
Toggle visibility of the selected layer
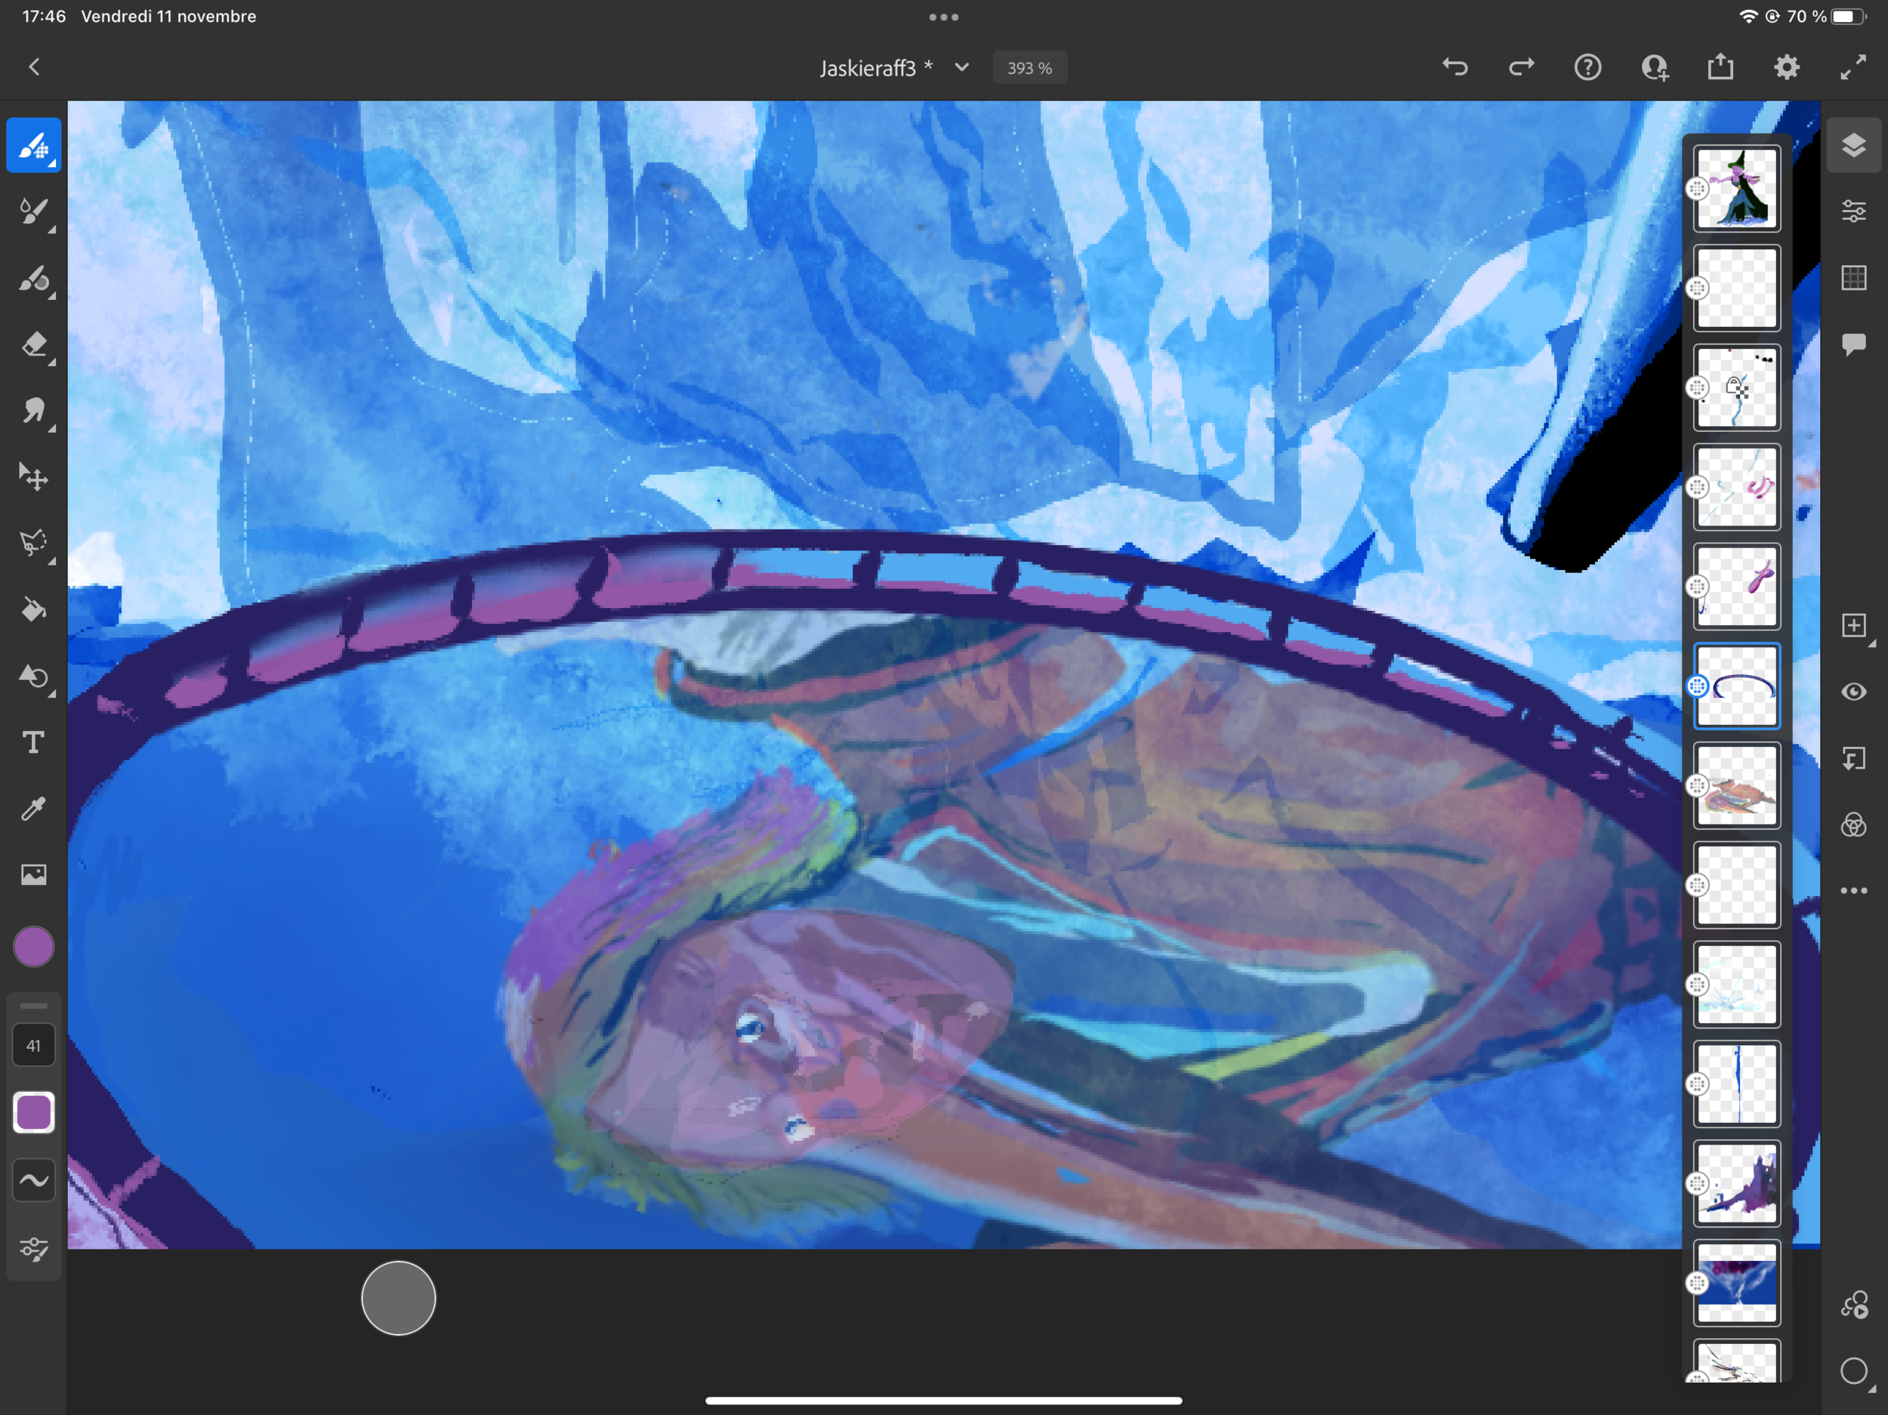pyautogui.click(x=1853, y=692)
